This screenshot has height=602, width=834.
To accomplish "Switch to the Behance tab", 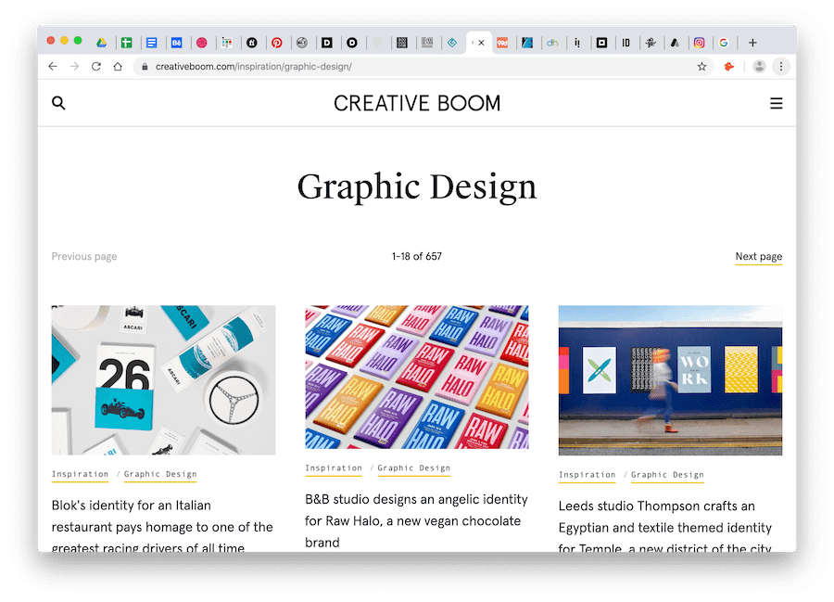I will [x=177, y=43].
